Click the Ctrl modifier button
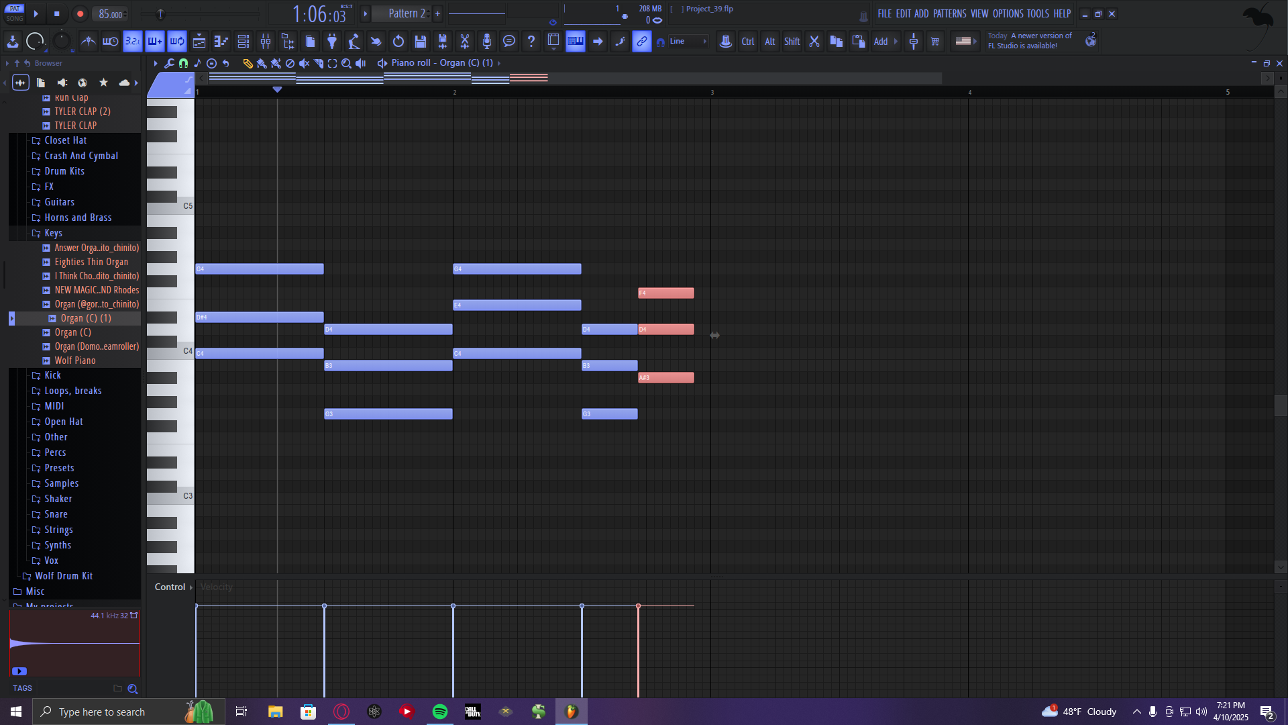 [x=747, y=42]
